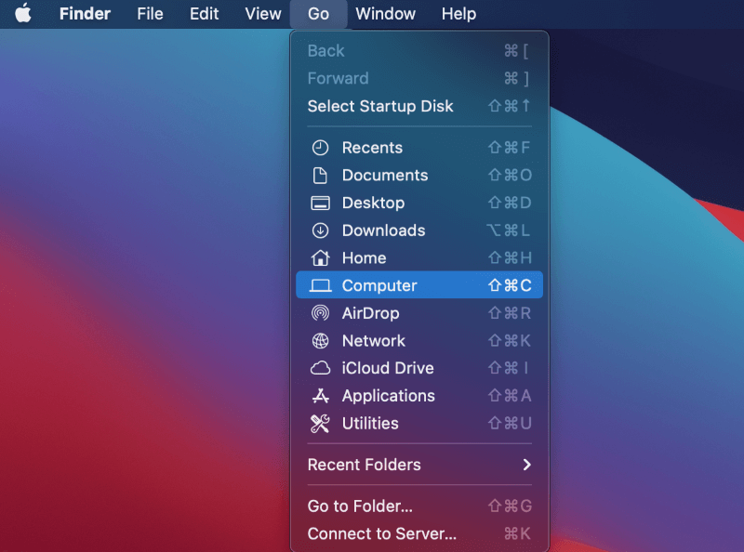The width and height of the screenshot is (744, 552).
Task: Click the Utilities wrench icon
Action: (317, 424)
